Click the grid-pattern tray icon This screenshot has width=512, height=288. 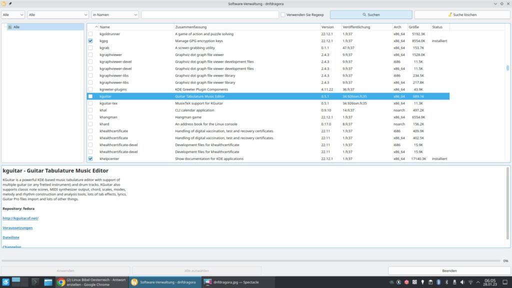click(x=414, y=282)
